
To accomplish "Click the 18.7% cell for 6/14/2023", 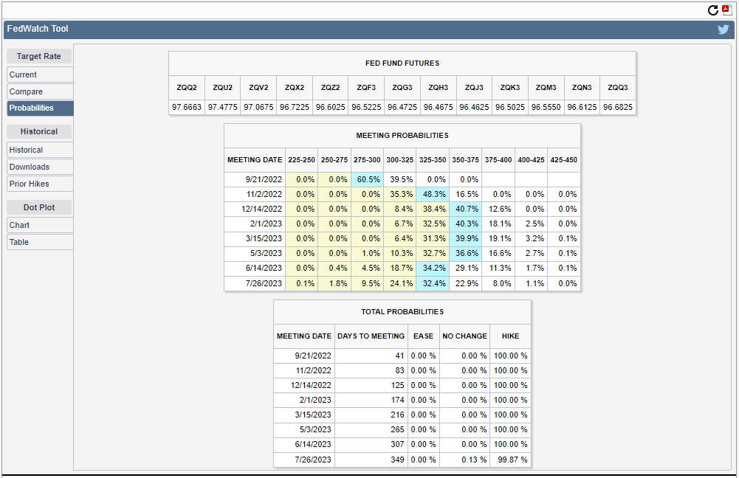I will tap(400, 268).
